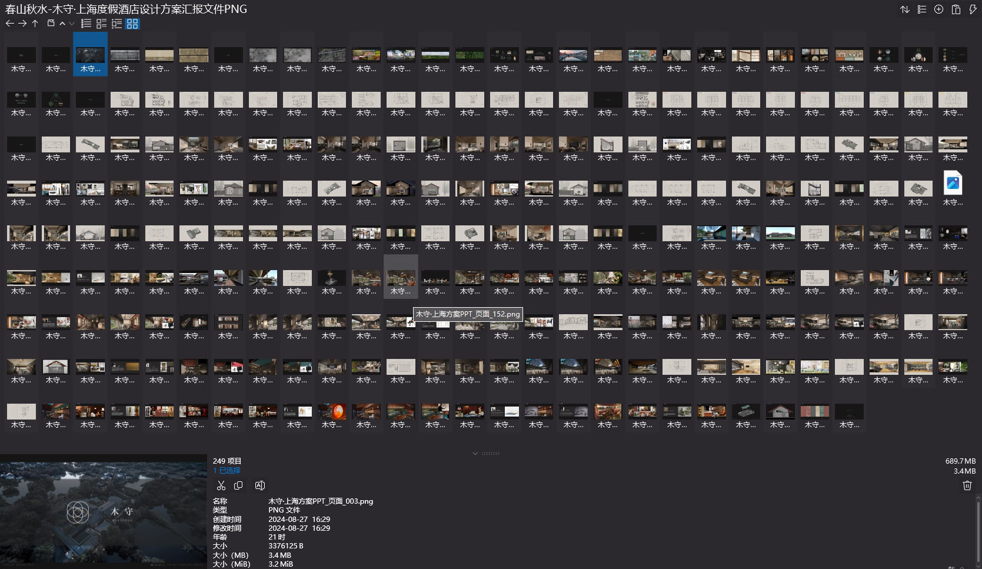Click the '1 已选择' selection link
The image size is (982, 569).
pyautogui.click(x=227, y=471)
